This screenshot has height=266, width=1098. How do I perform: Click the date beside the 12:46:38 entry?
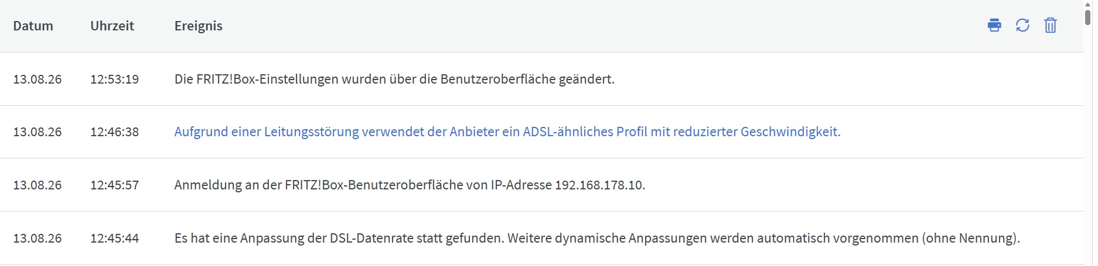point(37,132)
